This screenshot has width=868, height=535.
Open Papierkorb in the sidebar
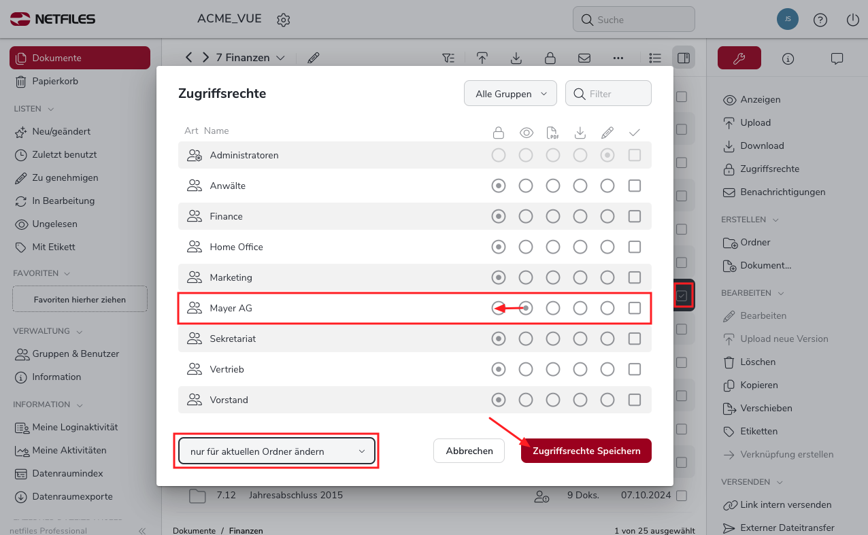[54, 81]
